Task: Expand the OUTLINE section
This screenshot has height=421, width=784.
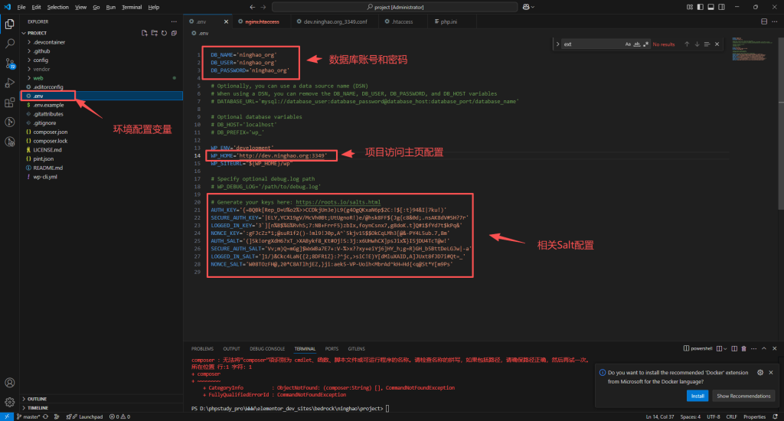Action: coord(37,398)
